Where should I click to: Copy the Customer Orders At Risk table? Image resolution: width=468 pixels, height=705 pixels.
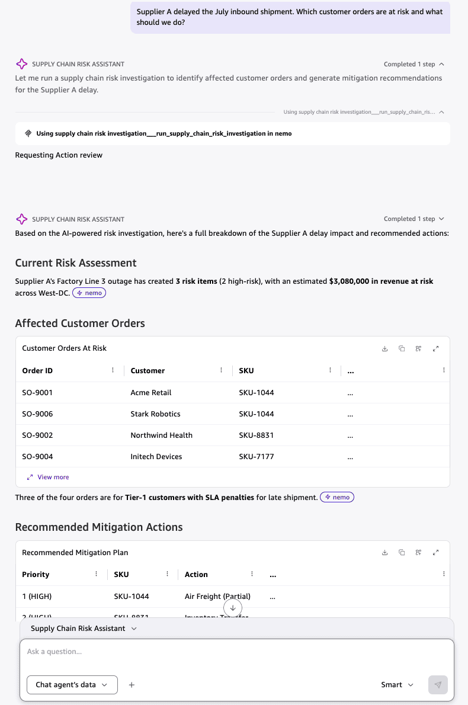coord(402,348)
